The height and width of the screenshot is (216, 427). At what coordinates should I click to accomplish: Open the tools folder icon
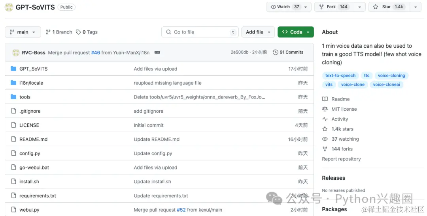13,97
